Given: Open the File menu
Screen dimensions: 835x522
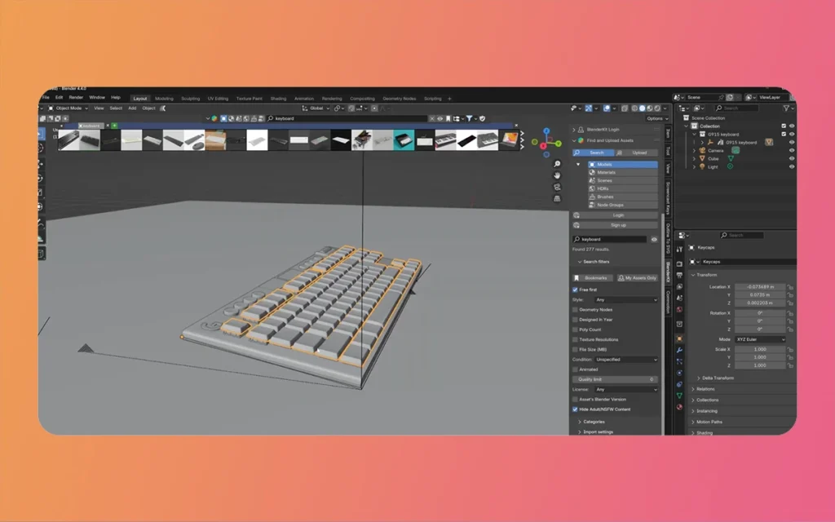Looking at the screenshot, I should [46, 98].
